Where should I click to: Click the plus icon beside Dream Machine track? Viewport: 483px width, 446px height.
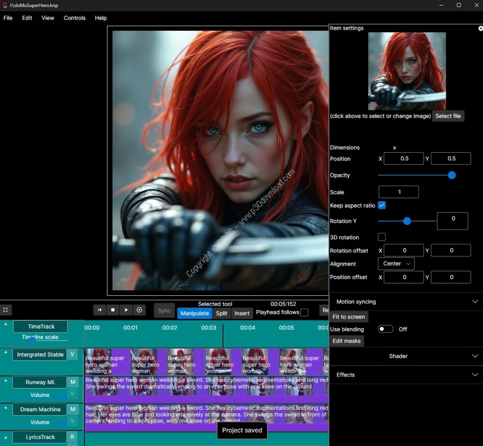click(x=5, y=408)
